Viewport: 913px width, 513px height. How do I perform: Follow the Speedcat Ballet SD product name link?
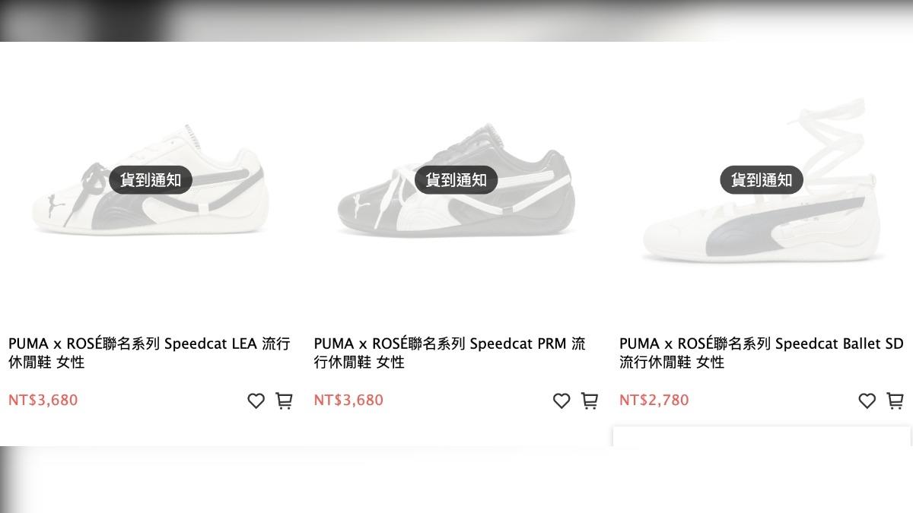point(760,353)
